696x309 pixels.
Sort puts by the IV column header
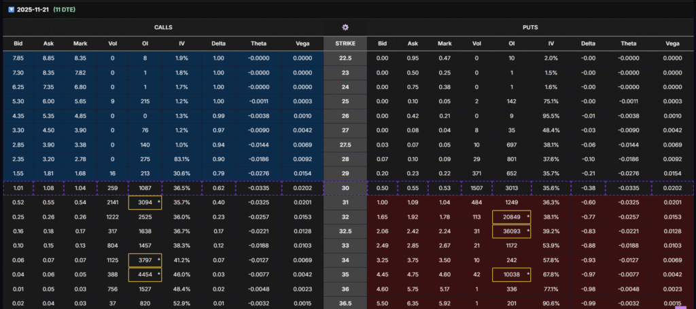551,43
